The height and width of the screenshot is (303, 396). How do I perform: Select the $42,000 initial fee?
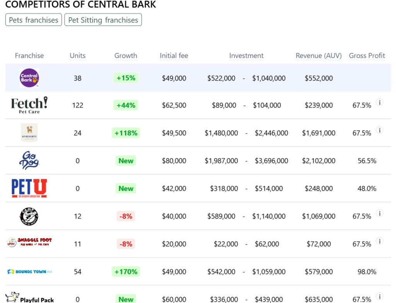point(174,188)
